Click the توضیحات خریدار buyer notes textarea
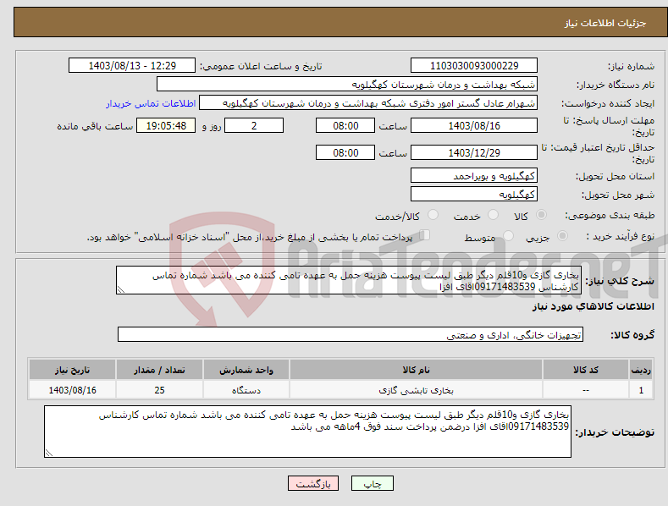The width and height of the screenshot is (668, 506). pyautogui.click(x=307, y=432)
